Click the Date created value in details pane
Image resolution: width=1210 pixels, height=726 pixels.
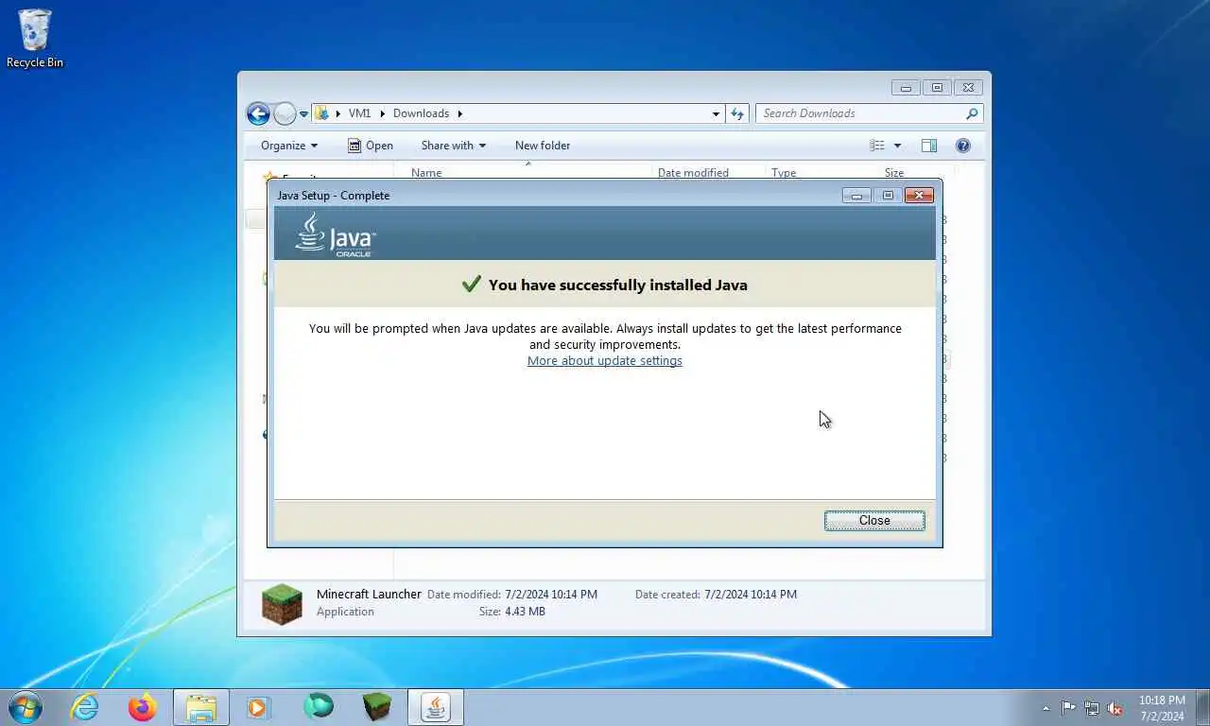click(x=751, y=595)
